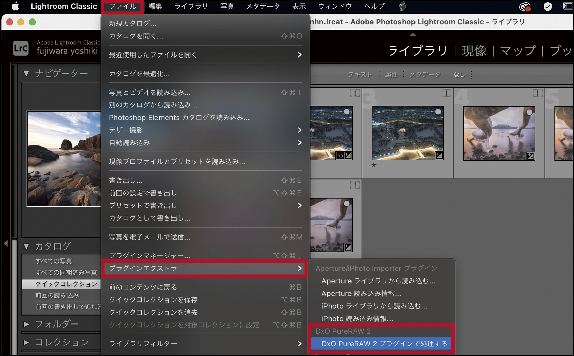574x356 pixels.
Task: Open the 表示 menu
Action: point(299,6)
